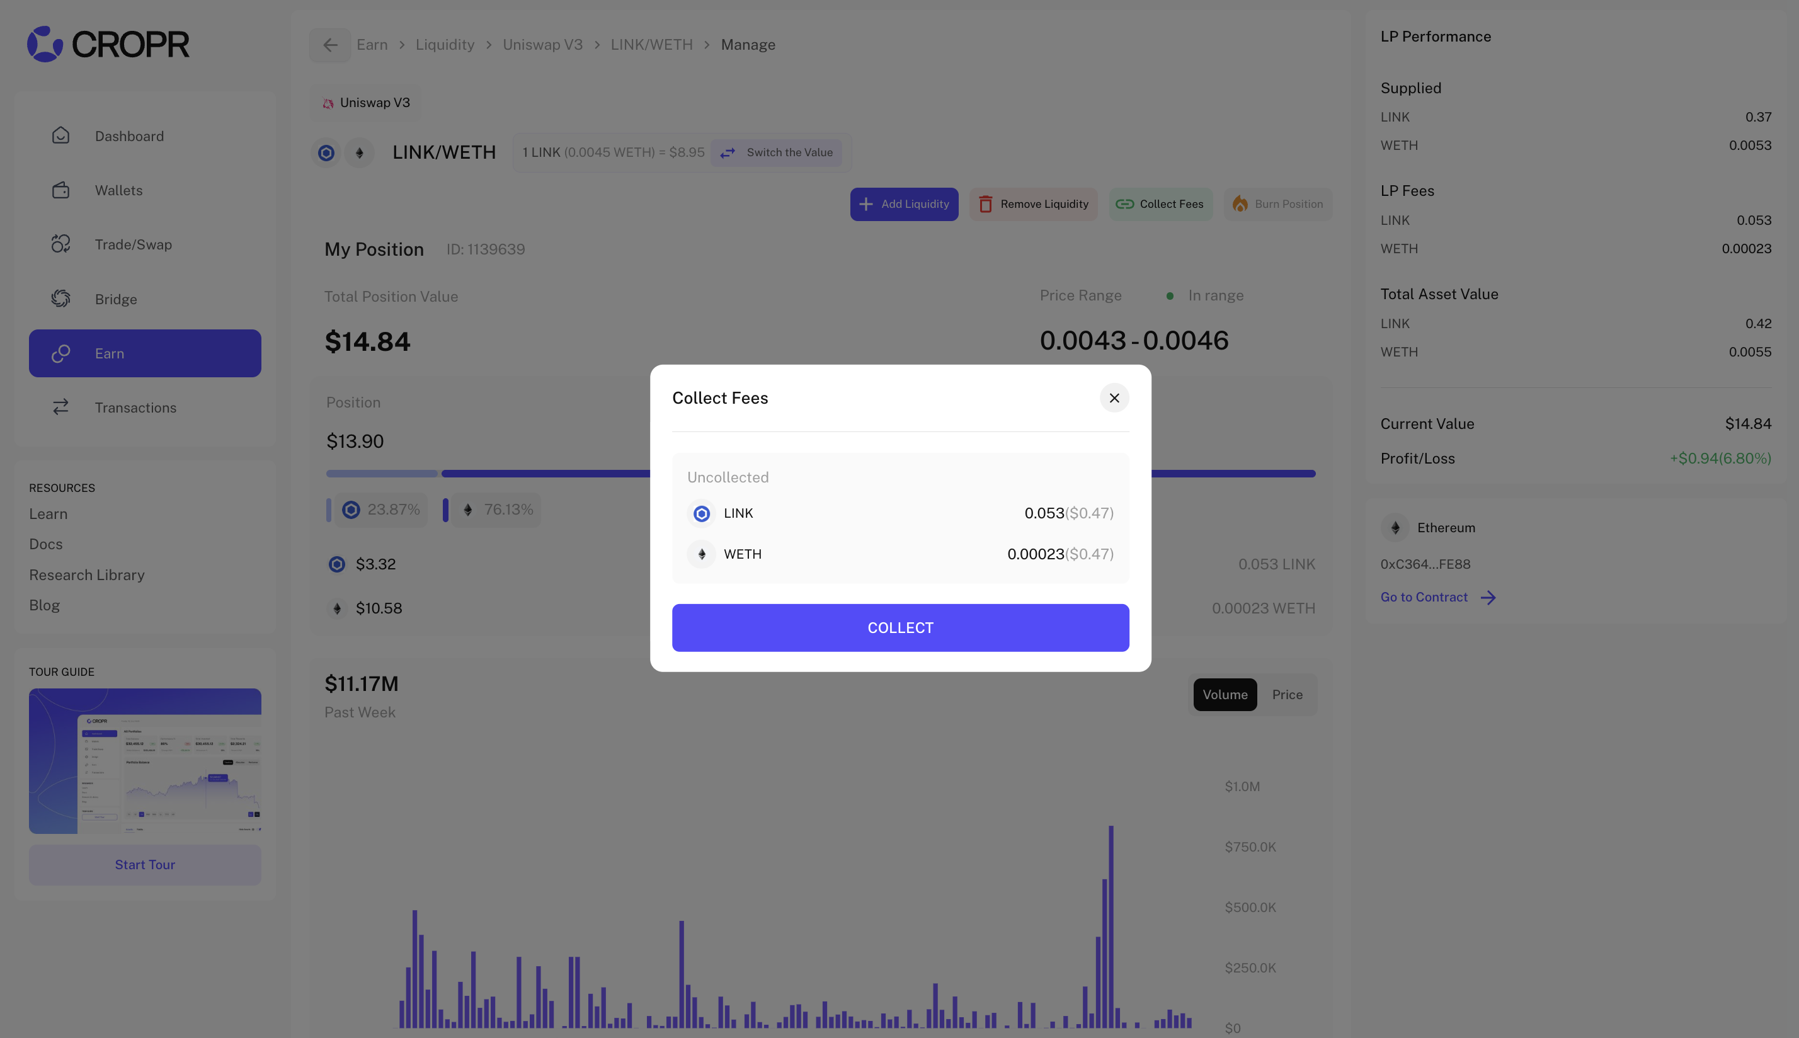Select the Earn sidebar item
Screen dimensions: 1799x1038
(145, 353)
